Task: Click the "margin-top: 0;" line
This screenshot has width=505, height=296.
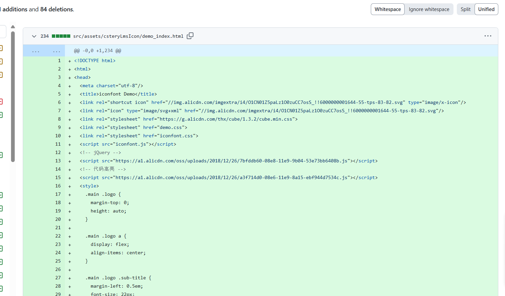Action: point(110,202)
